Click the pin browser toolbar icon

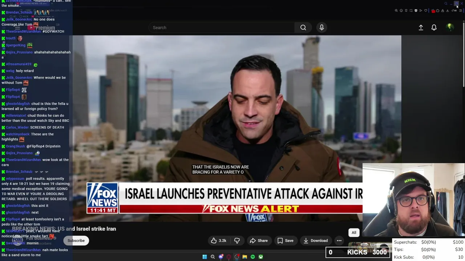pyautogui.click(x=406, y=11)
